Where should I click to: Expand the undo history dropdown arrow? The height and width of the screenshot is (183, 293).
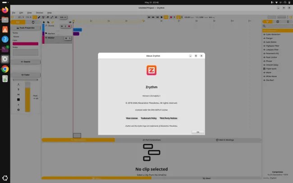[x=23, y=17]
